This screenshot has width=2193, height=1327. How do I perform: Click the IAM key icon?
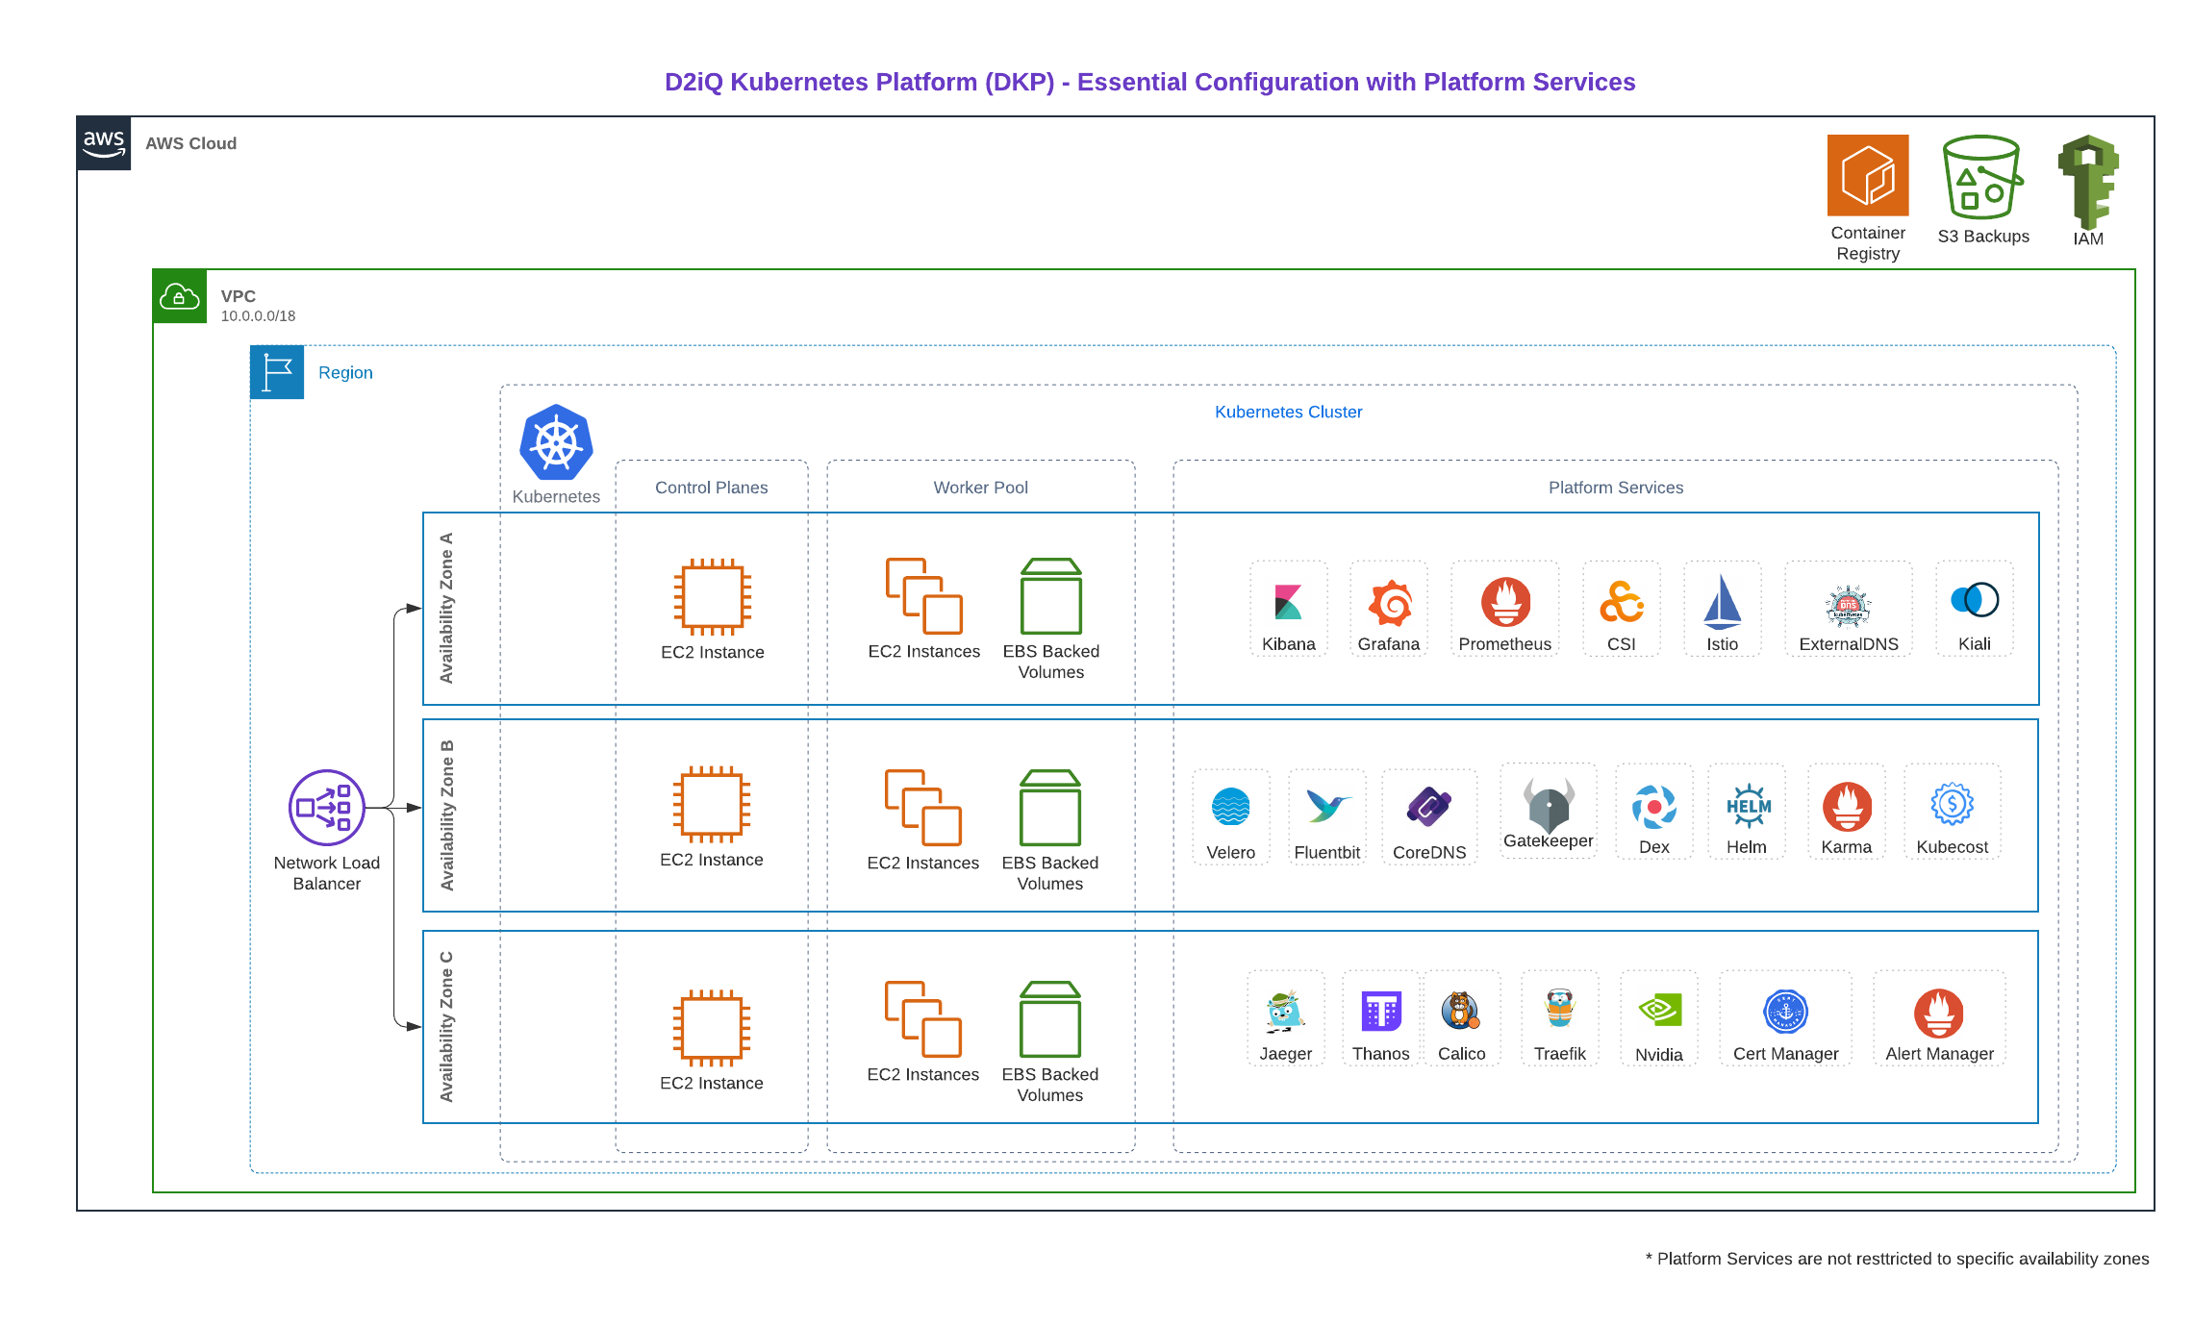pyautogui.click(x=2087, y=181)
